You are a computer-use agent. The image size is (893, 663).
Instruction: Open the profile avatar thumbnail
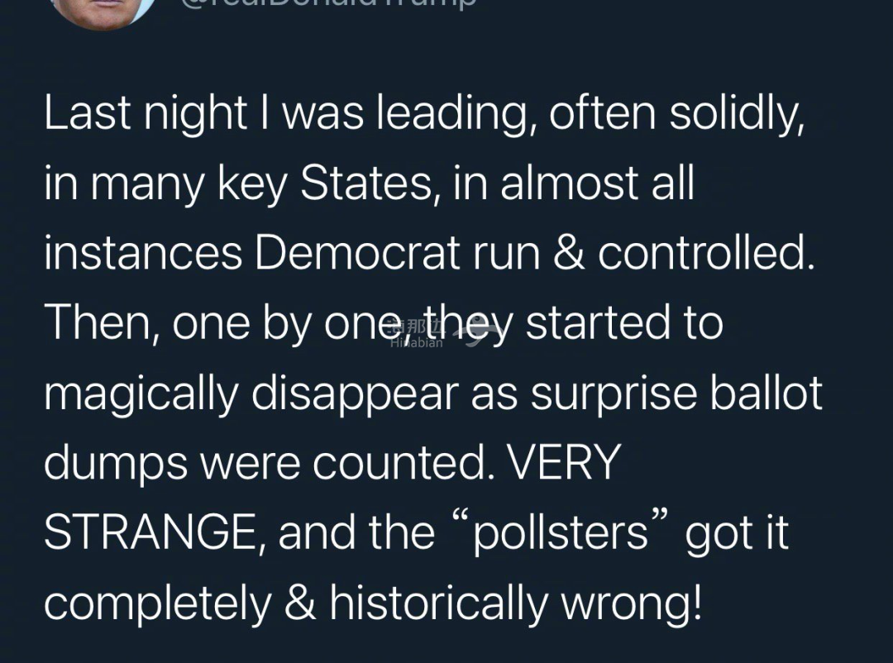click(x=103, y=12)
